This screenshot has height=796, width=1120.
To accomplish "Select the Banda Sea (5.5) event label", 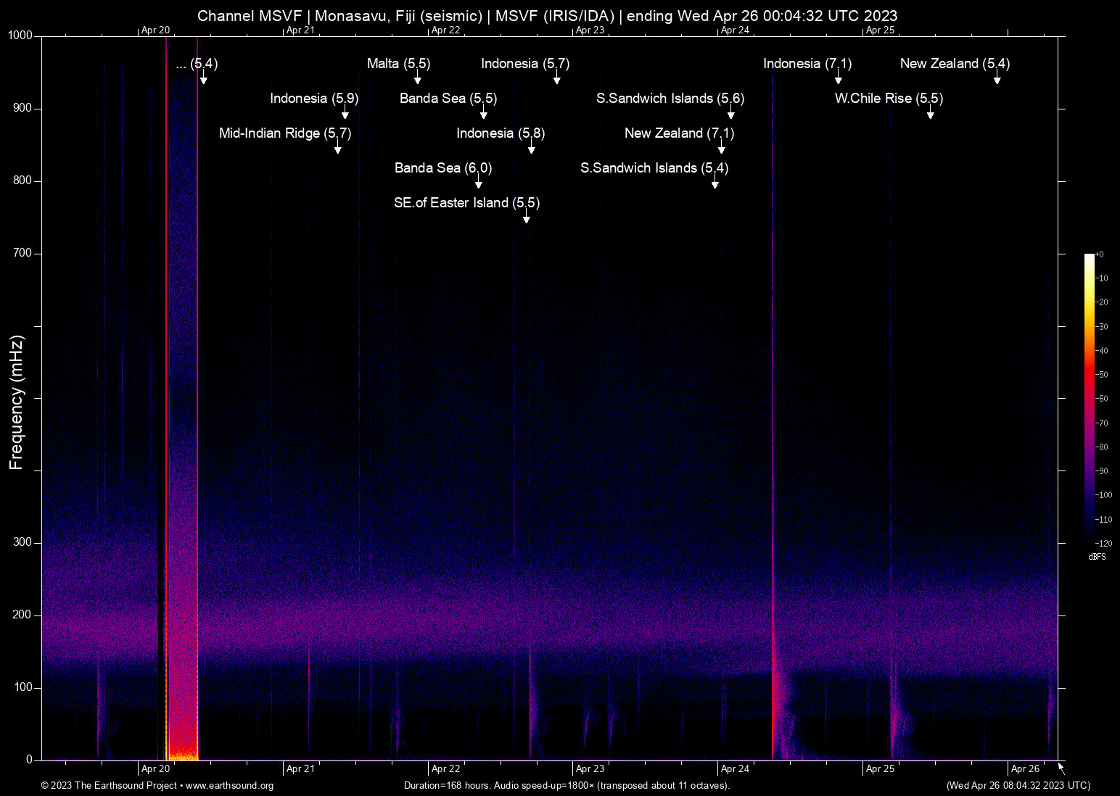I will click(448, 99).
